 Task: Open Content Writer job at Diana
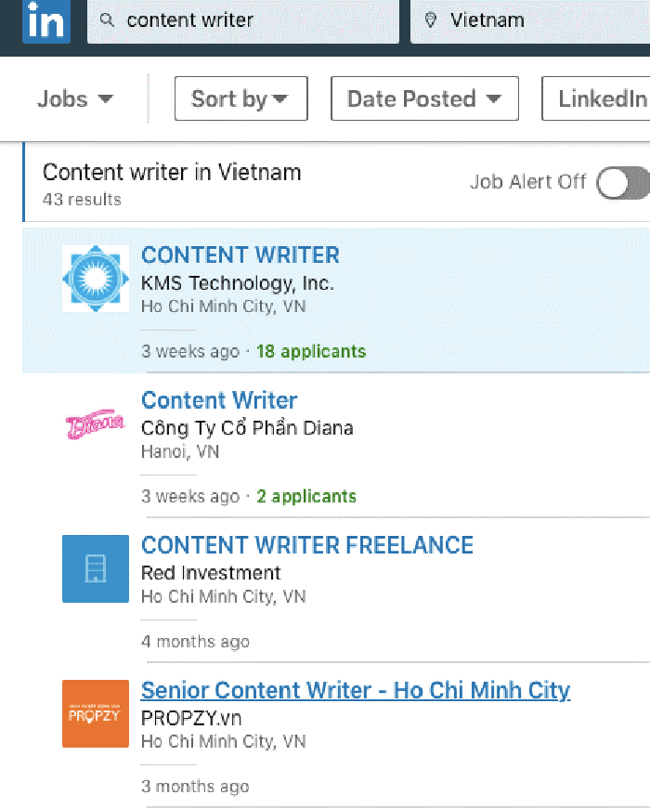point(219,400)
